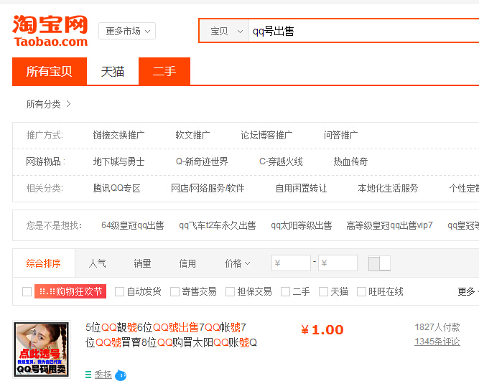Viewport: 479px width, 381px height.
Task: Sort results by 人气
Action: [x=97, y=263]
